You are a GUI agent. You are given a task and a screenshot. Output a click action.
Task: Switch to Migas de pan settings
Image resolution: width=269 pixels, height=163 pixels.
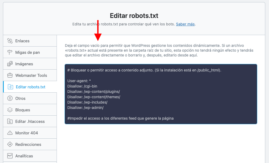tap(30, 52)
